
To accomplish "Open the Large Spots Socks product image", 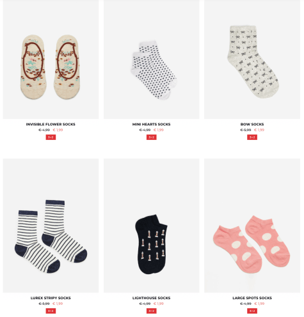I will (252, 226).
